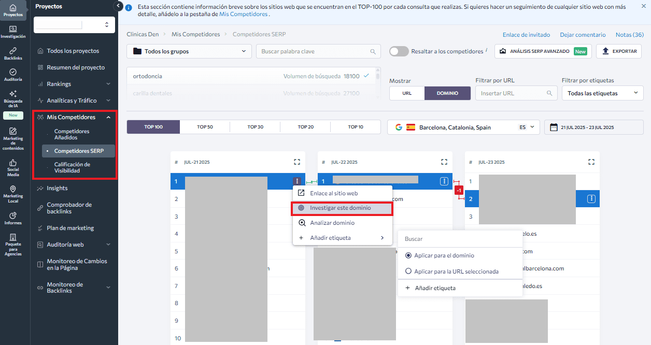Viewport: 651px width, 345px height.
Task: Choose Investigar este dominio menu item
Action: point(342,208)
